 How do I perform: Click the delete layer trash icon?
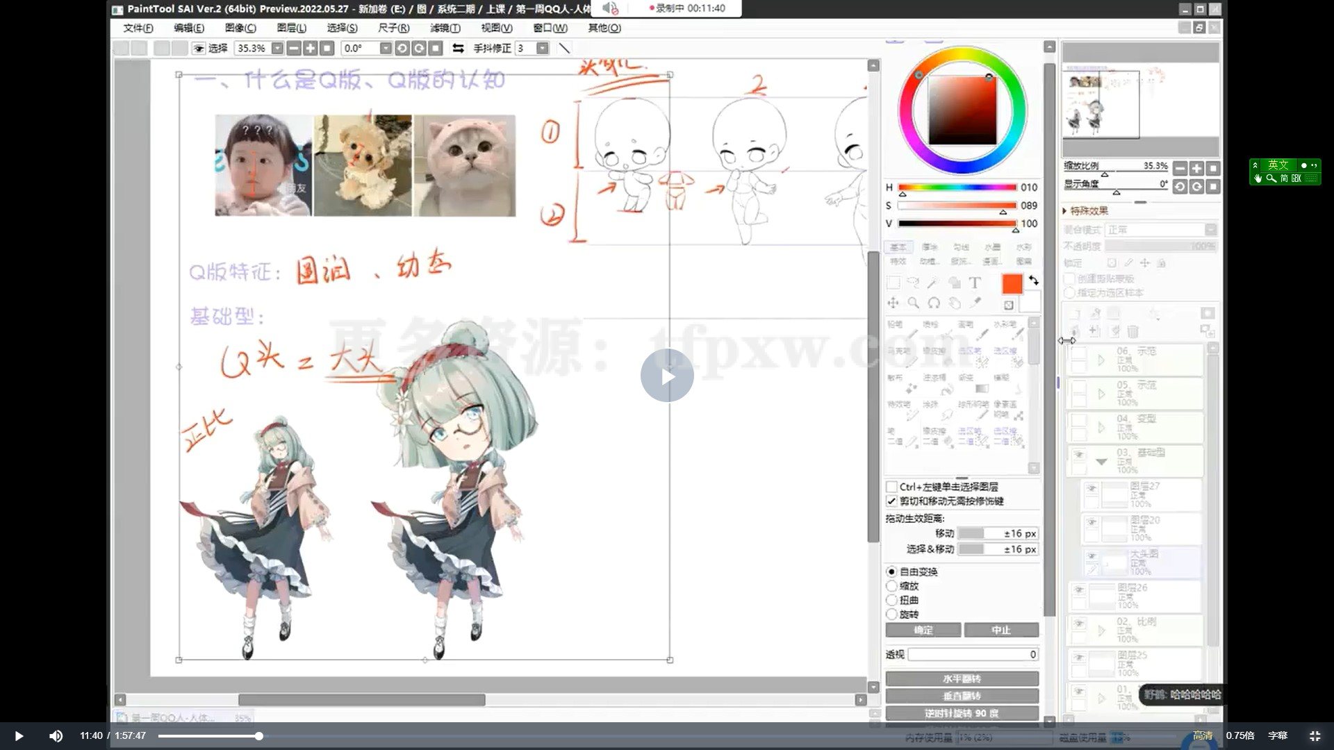(x=1133, y=331)
